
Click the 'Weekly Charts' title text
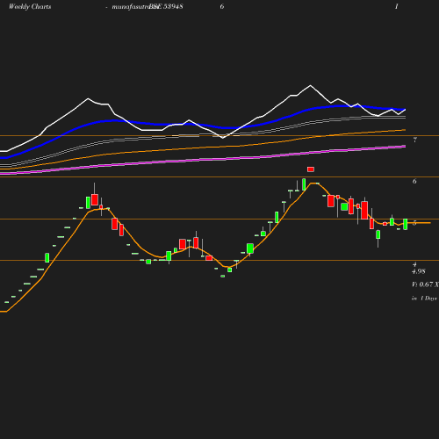click(x=30, y=6)
